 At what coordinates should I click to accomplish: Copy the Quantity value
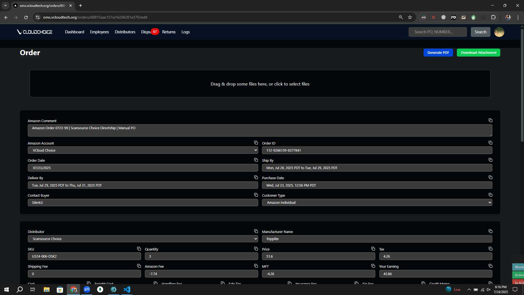coord(256,249)
